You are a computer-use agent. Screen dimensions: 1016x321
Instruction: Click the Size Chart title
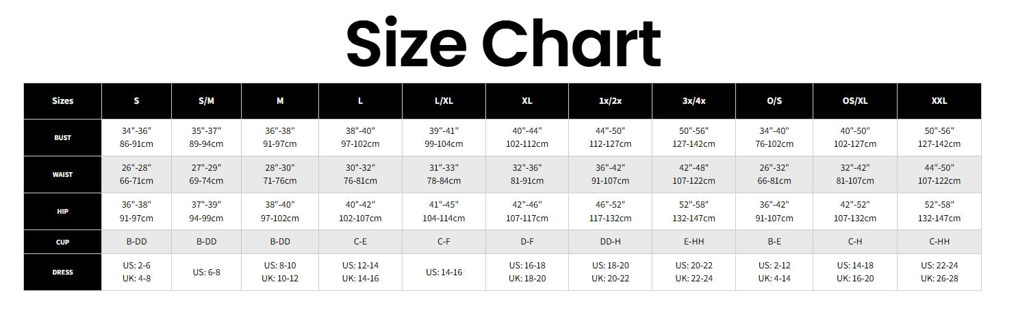(503, 42)
